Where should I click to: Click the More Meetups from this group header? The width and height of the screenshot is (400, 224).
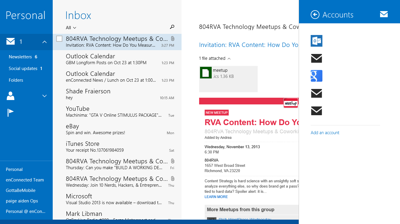241,209
